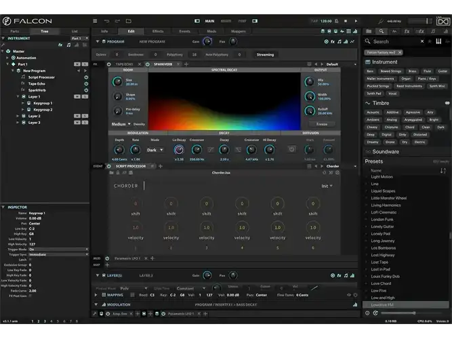This screenshot has height=339, width=452.
Task: Expand Layer 3 in the tree
Action: (18, 123)
